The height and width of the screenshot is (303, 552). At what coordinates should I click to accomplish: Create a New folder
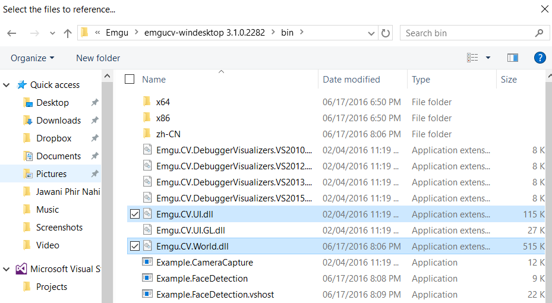(x=98, y=58)
